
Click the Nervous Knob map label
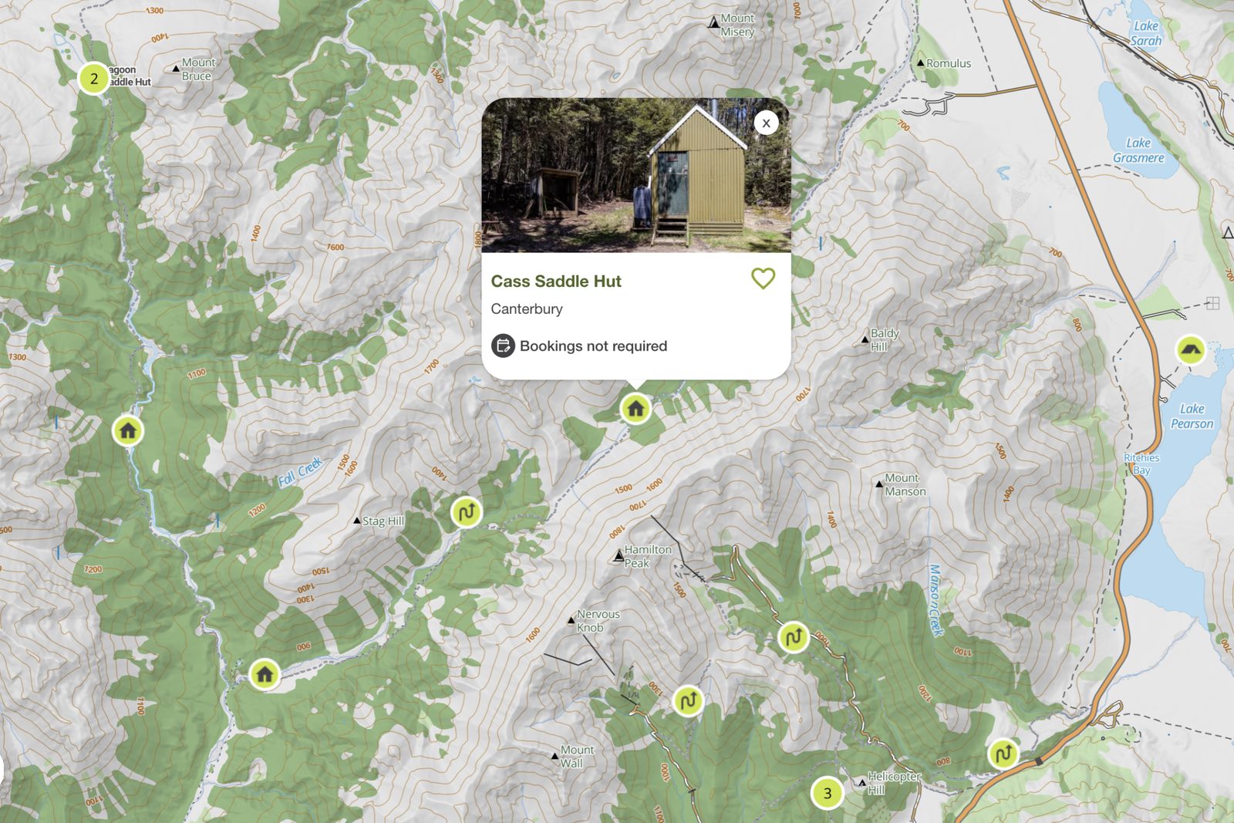[598, 621]
